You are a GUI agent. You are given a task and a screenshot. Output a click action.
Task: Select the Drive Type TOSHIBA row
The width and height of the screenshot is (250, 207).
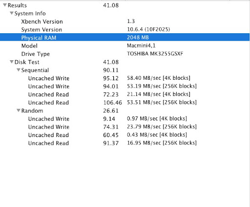(x=125, y=54)
